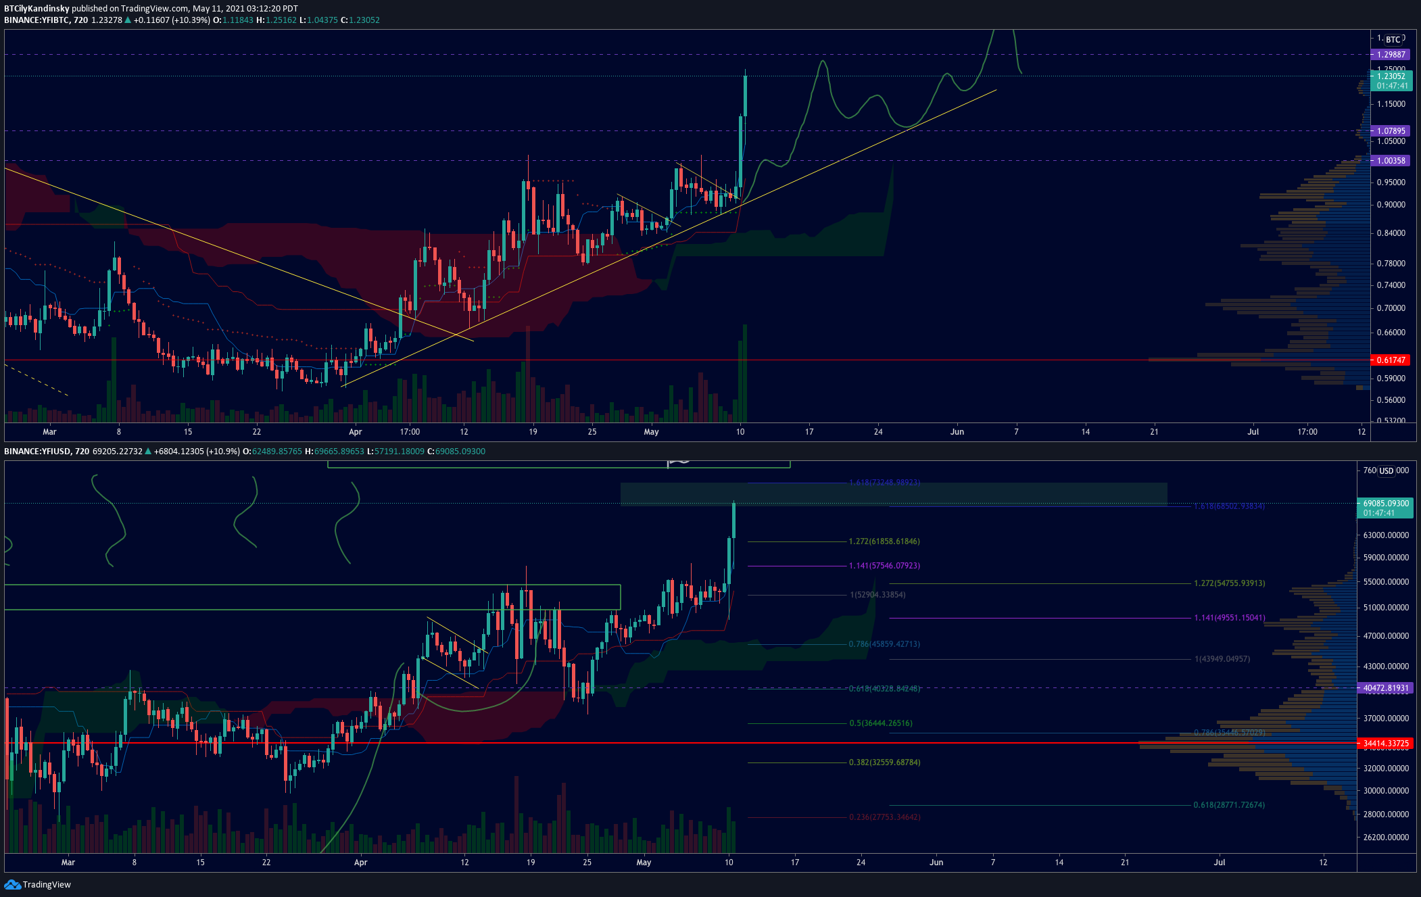The width and height of the screenshot is (1421, 897).
Task: Click the 0.618(28771.72674) fib label
Action: point(1229,805)
